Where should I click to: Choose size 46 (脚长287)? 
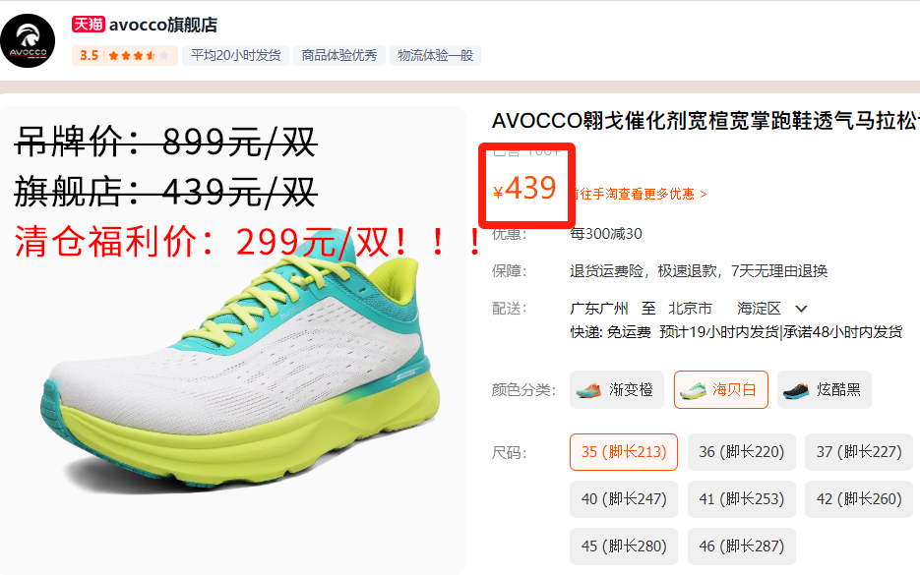(742, 546)
